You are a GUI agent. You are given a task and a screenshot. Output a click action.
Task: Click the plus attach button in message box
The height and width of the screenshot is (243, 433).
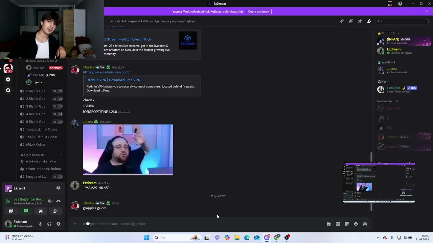[75, 224]
